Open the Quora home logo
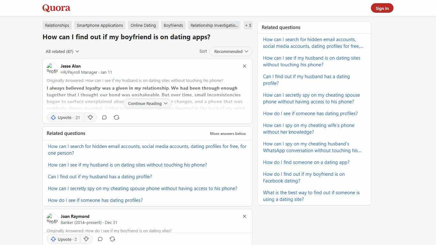 click(56, 8)
